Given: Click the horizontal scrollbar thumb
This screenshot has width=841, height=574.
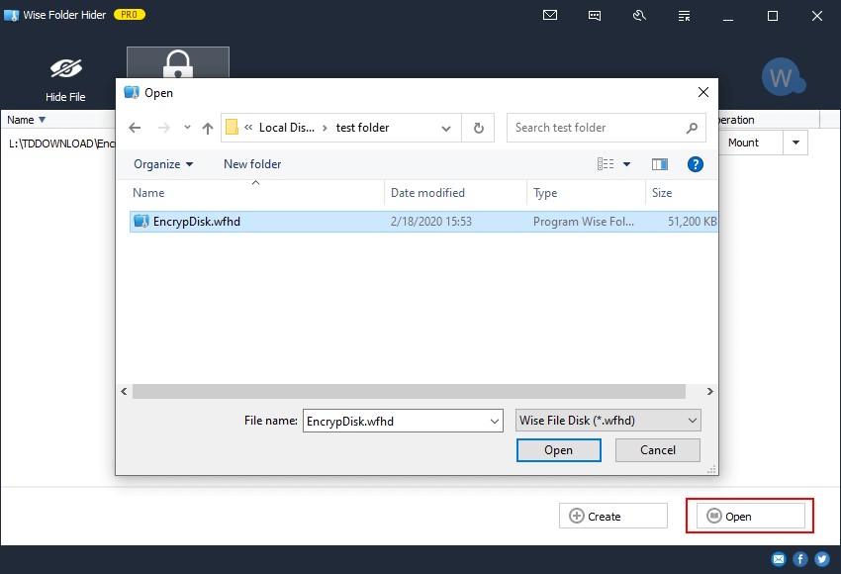Looking at the screenshot, I should tap(409, 392).
